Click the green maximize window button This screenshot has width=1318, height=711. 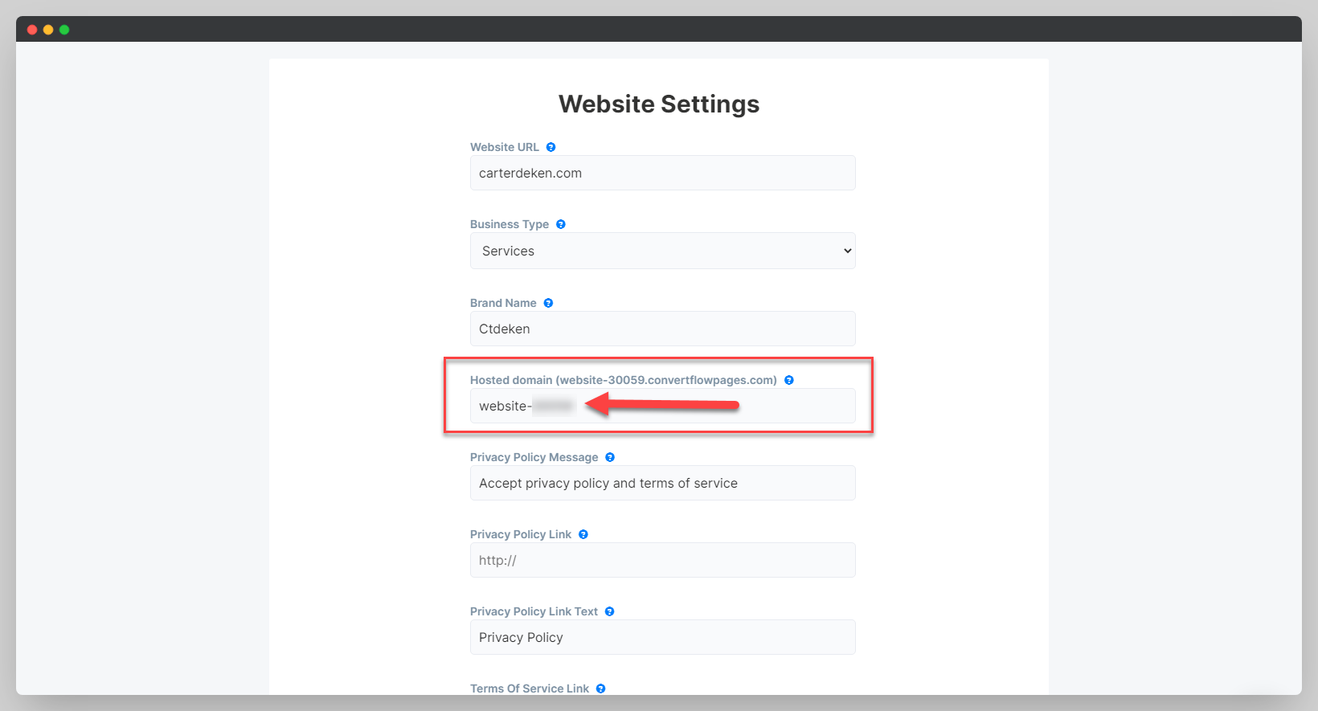[x=64, y=30]
